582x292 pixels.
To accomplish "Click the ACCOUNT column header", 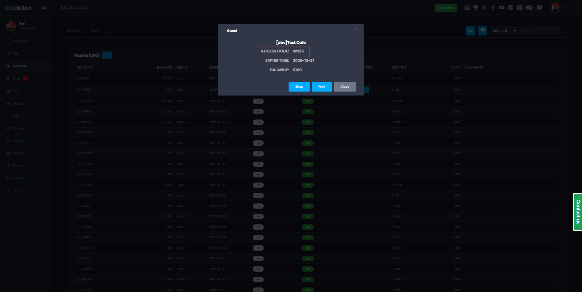I will coord(85,68).
